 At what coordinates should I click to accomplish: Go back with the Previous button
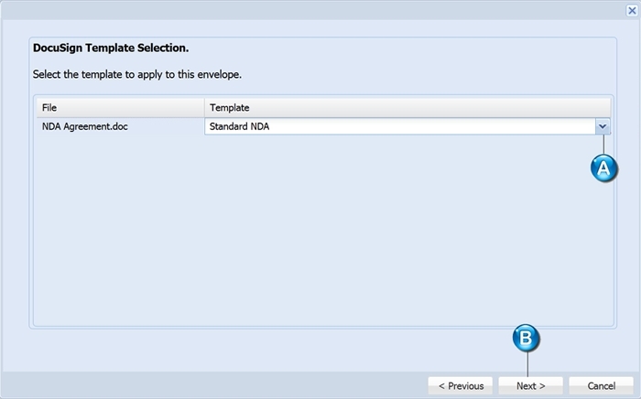[461, 386]
